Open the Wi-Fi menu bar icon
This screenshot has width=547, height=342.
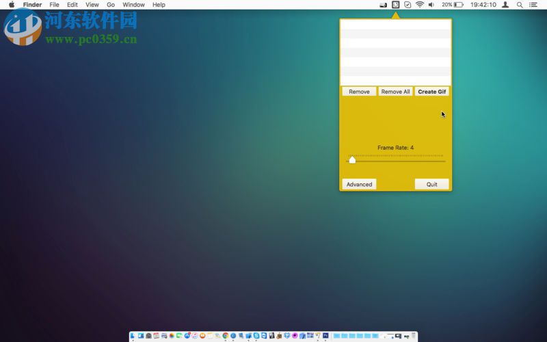pyautogui.click(x=420, y=5)
